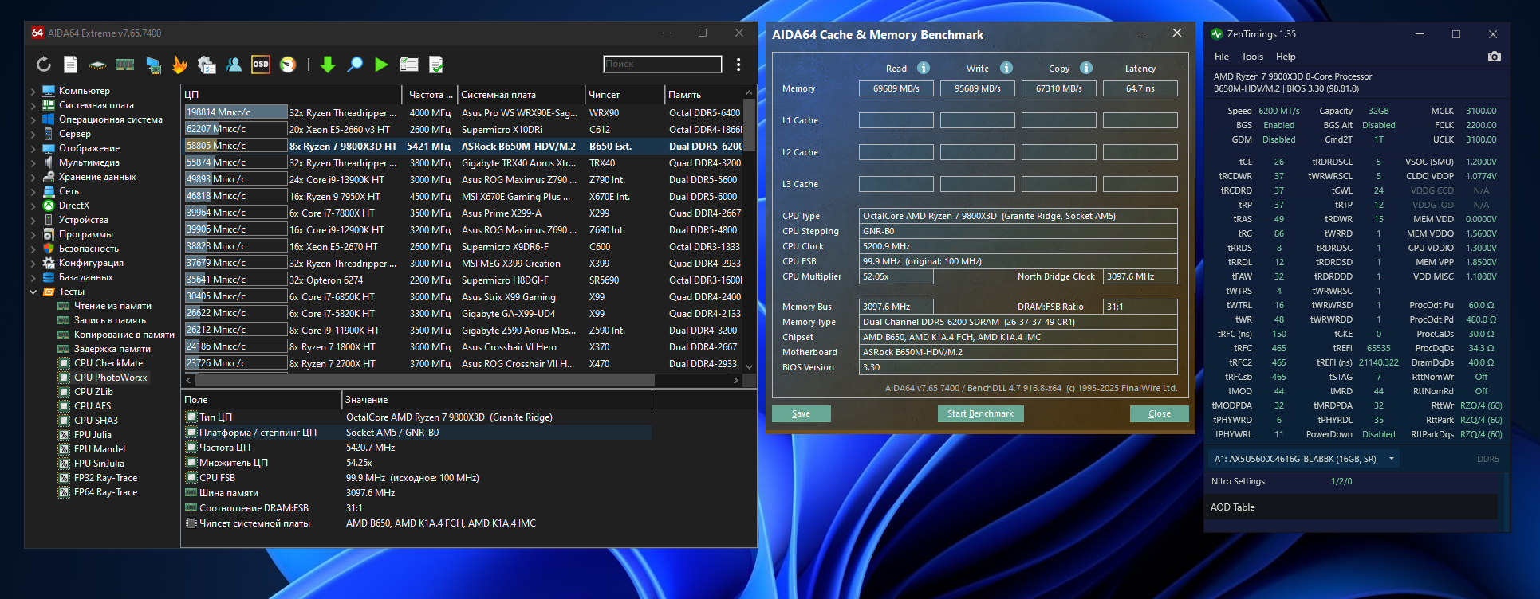Click the Nitro Settings row in ZenTimings

[x=1353, y=481]
